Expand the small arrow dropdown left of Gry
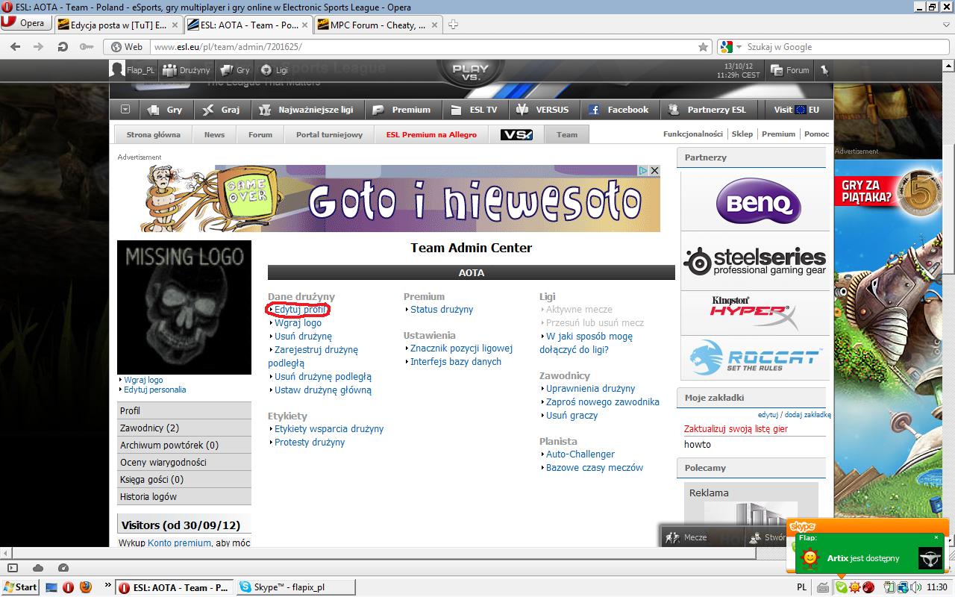 tap(125, 109)
